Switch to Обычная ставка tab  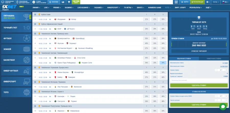[x=184, y=59]
